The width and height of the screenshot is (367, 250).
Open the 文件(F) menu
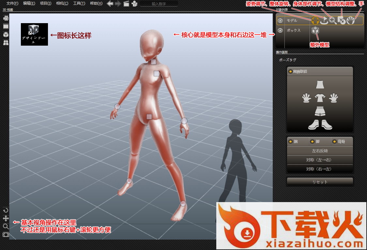[12, 3]
